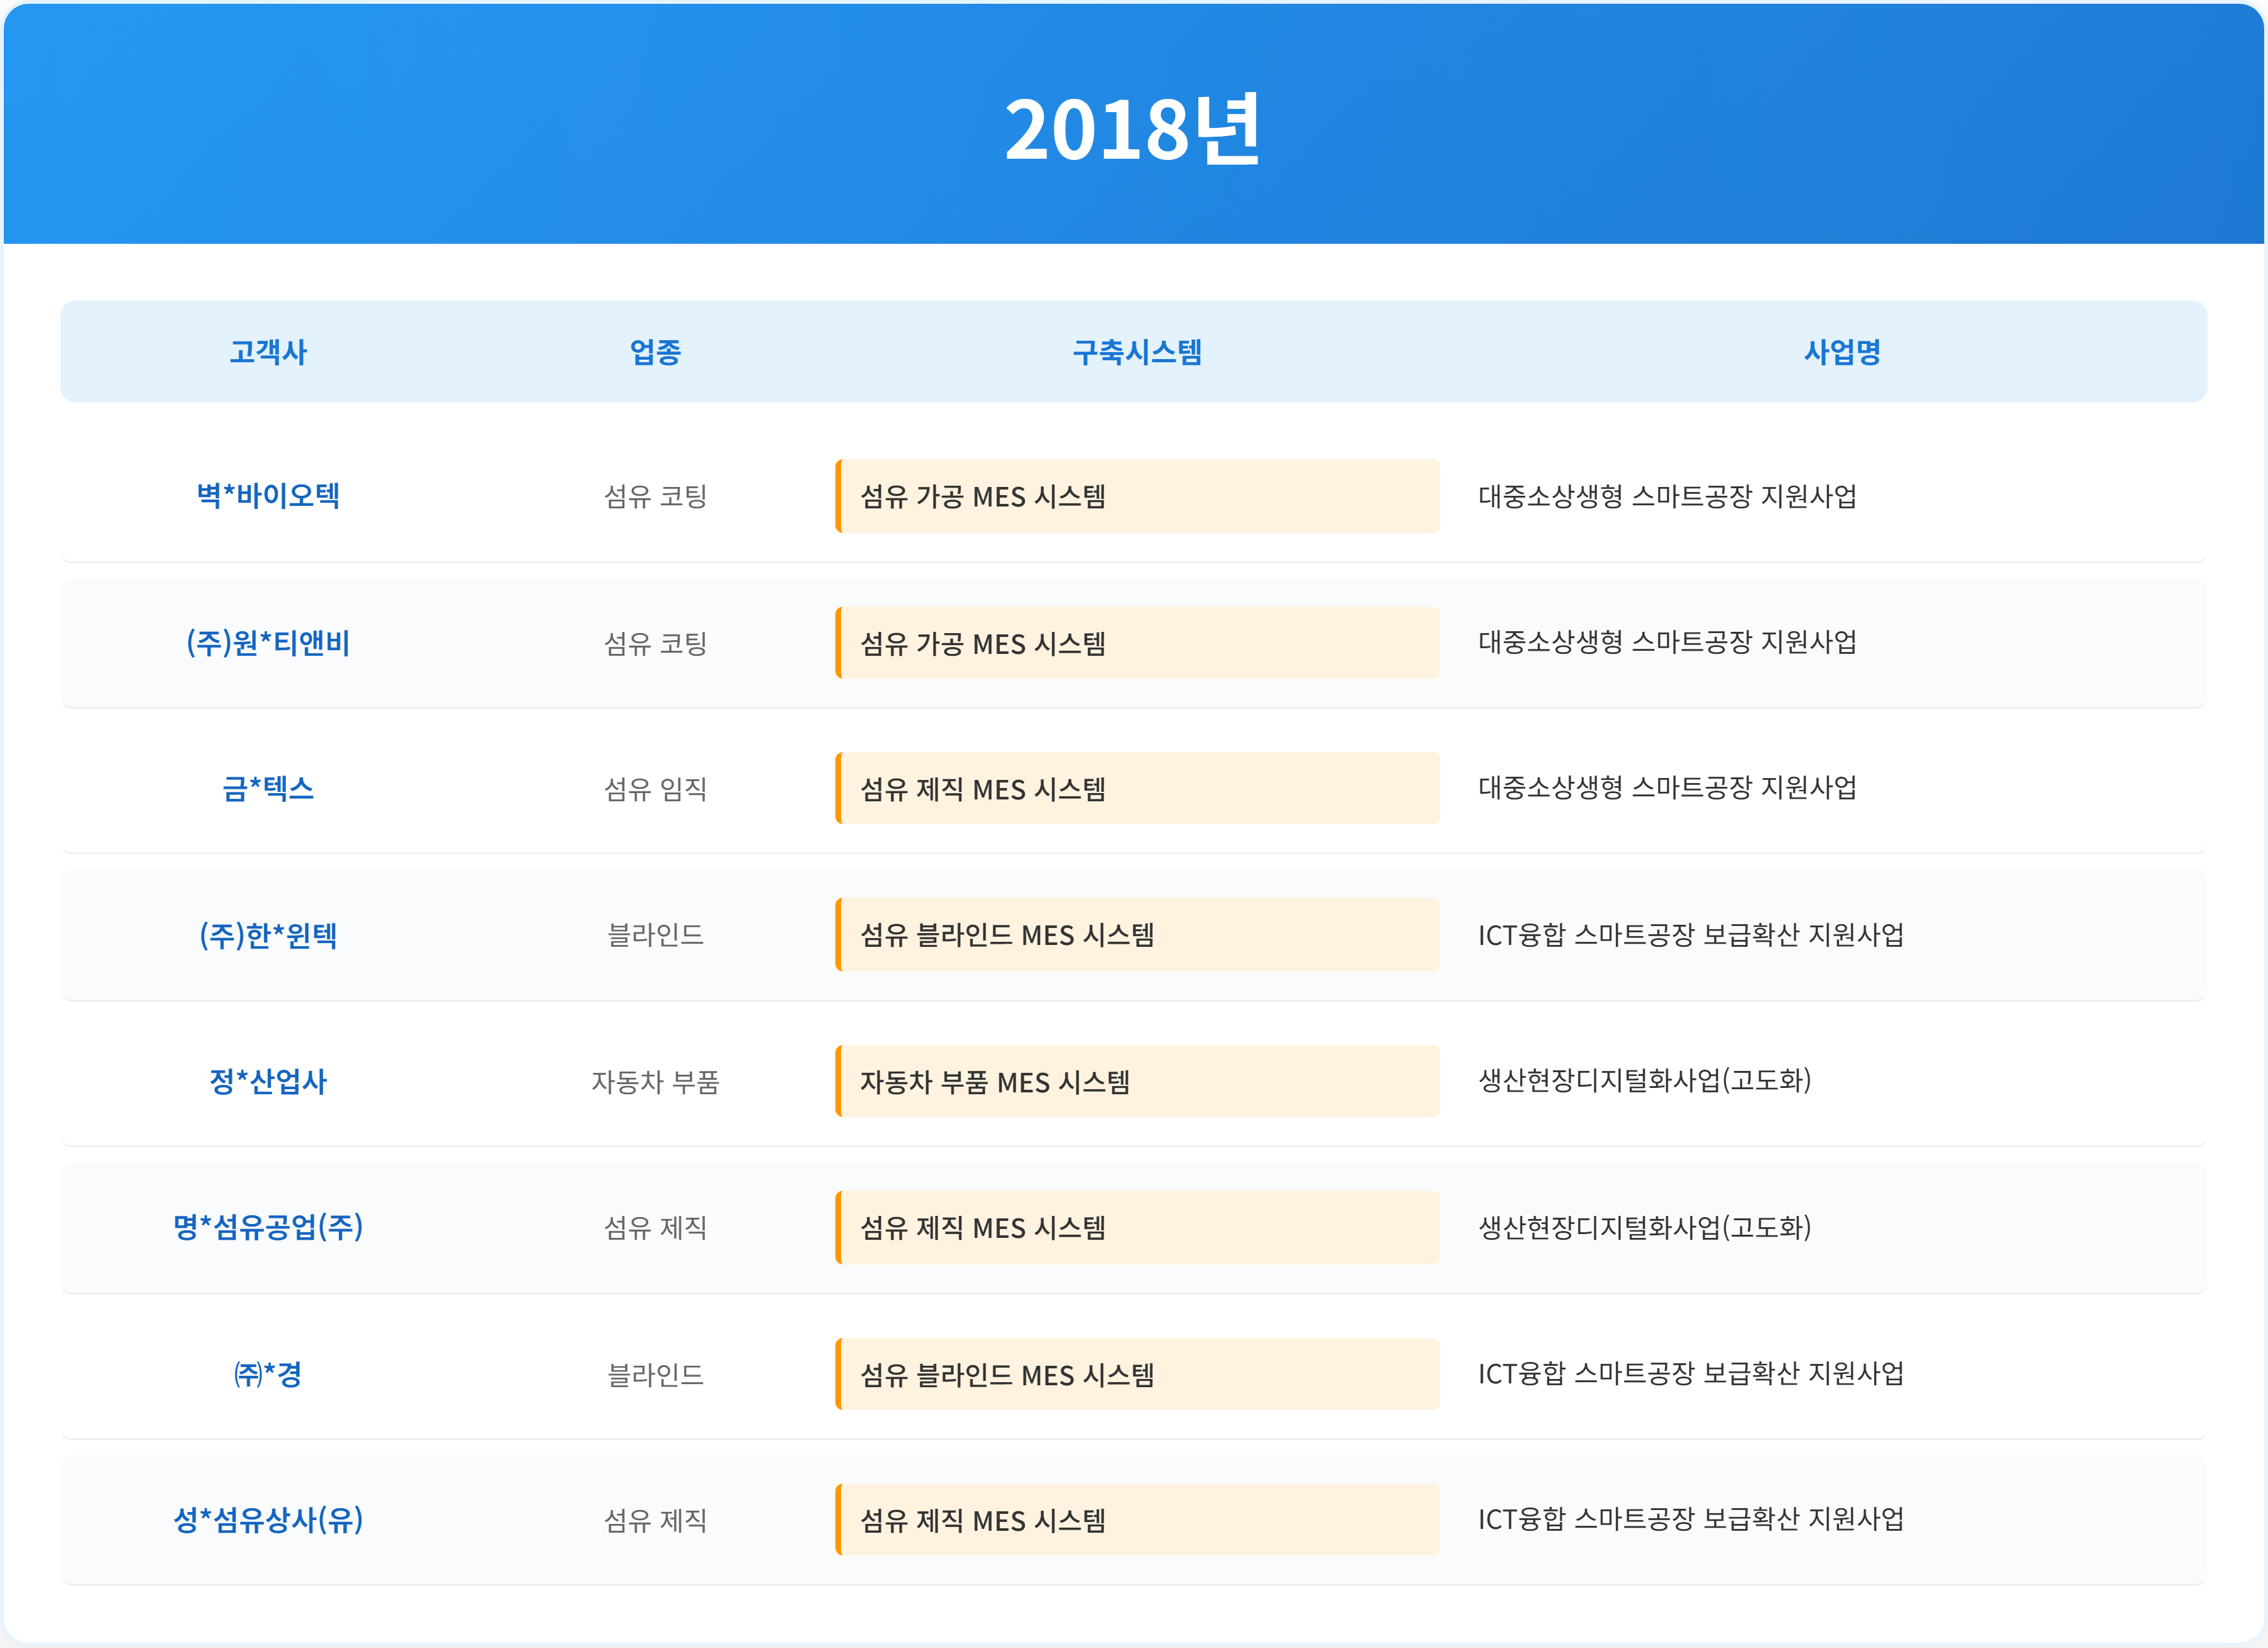Viewport: 2268px width, 1648px height.
Task: Click 섬유 임직 industry cell
Action: click(655, 789)
